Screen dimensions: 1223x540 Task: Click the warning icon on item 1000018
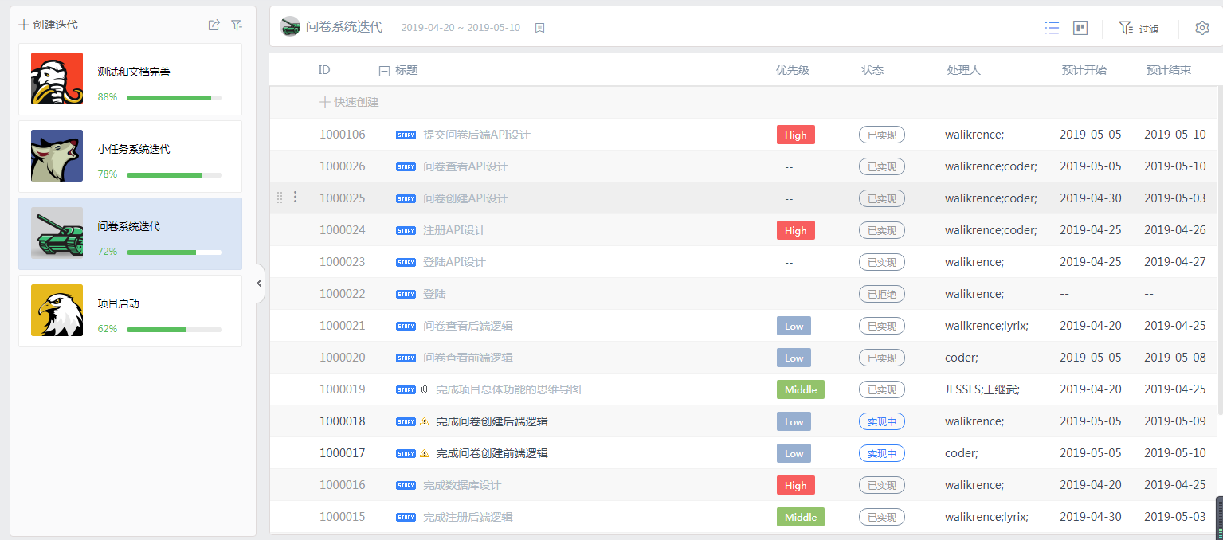[x=425, y=421]
